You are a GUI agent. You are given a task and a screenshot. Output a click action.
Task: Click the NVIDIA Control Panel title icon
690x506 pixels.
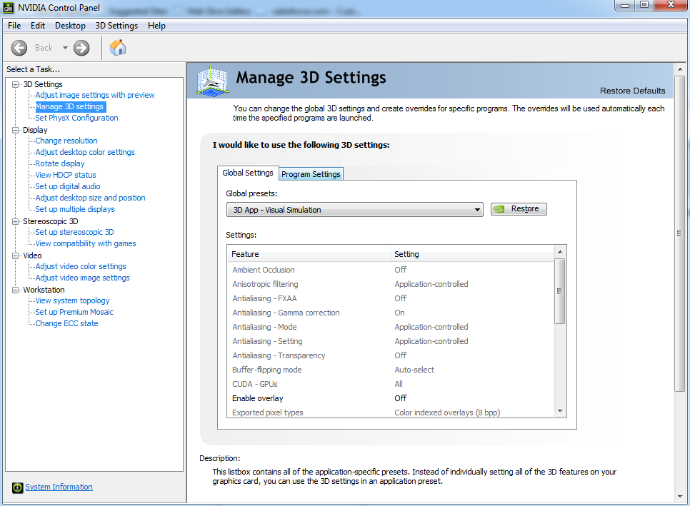click(x=9, y=8)
